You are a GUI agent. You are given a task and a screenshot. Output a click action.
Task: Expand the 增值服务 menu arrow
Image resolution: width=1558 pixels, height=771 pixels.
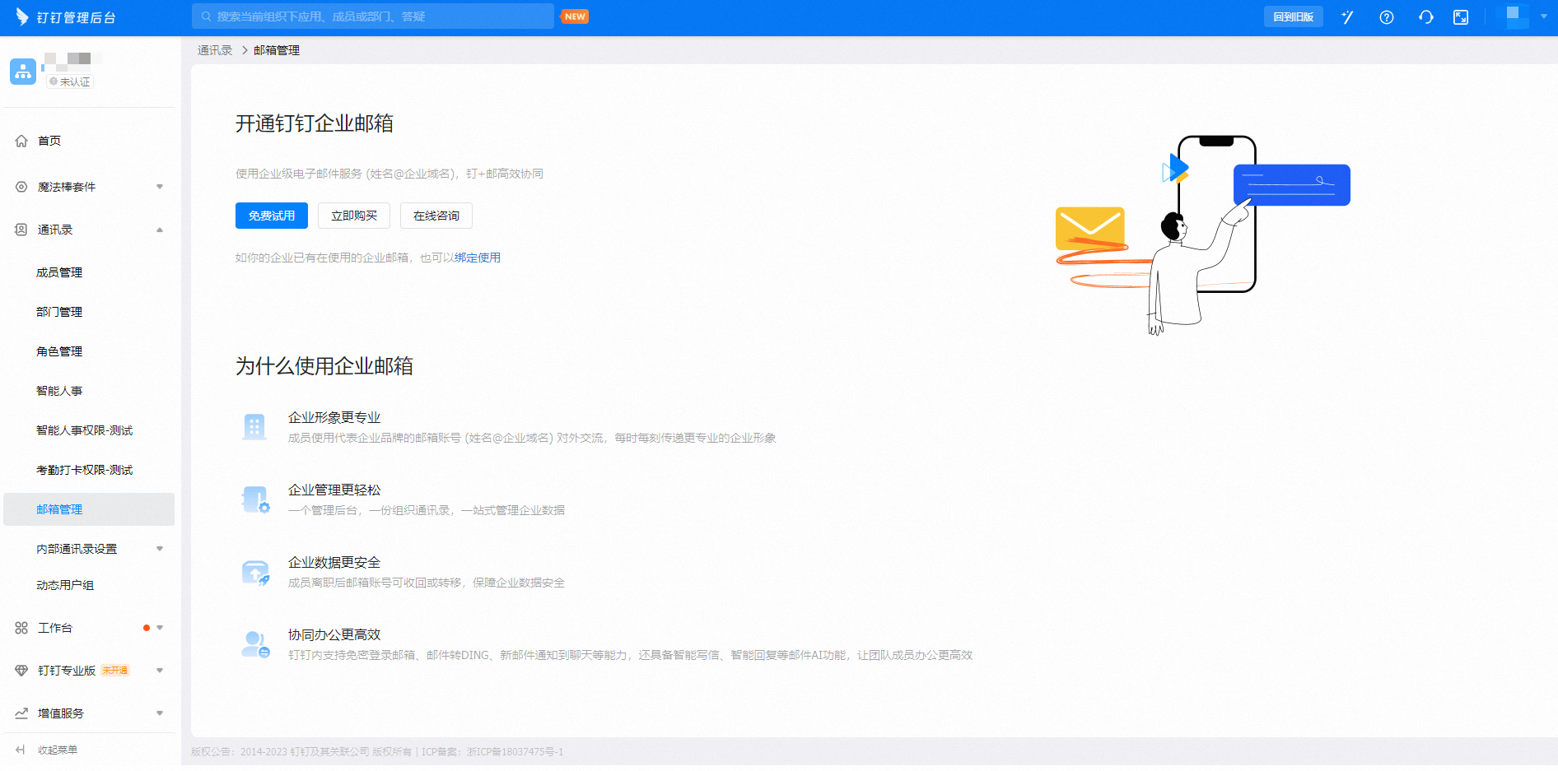click(160, 713)
